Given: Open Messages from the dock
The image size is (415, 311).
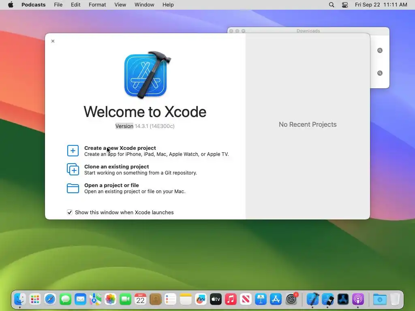Looking at the screenshot, I should click(x=65, y=299).
